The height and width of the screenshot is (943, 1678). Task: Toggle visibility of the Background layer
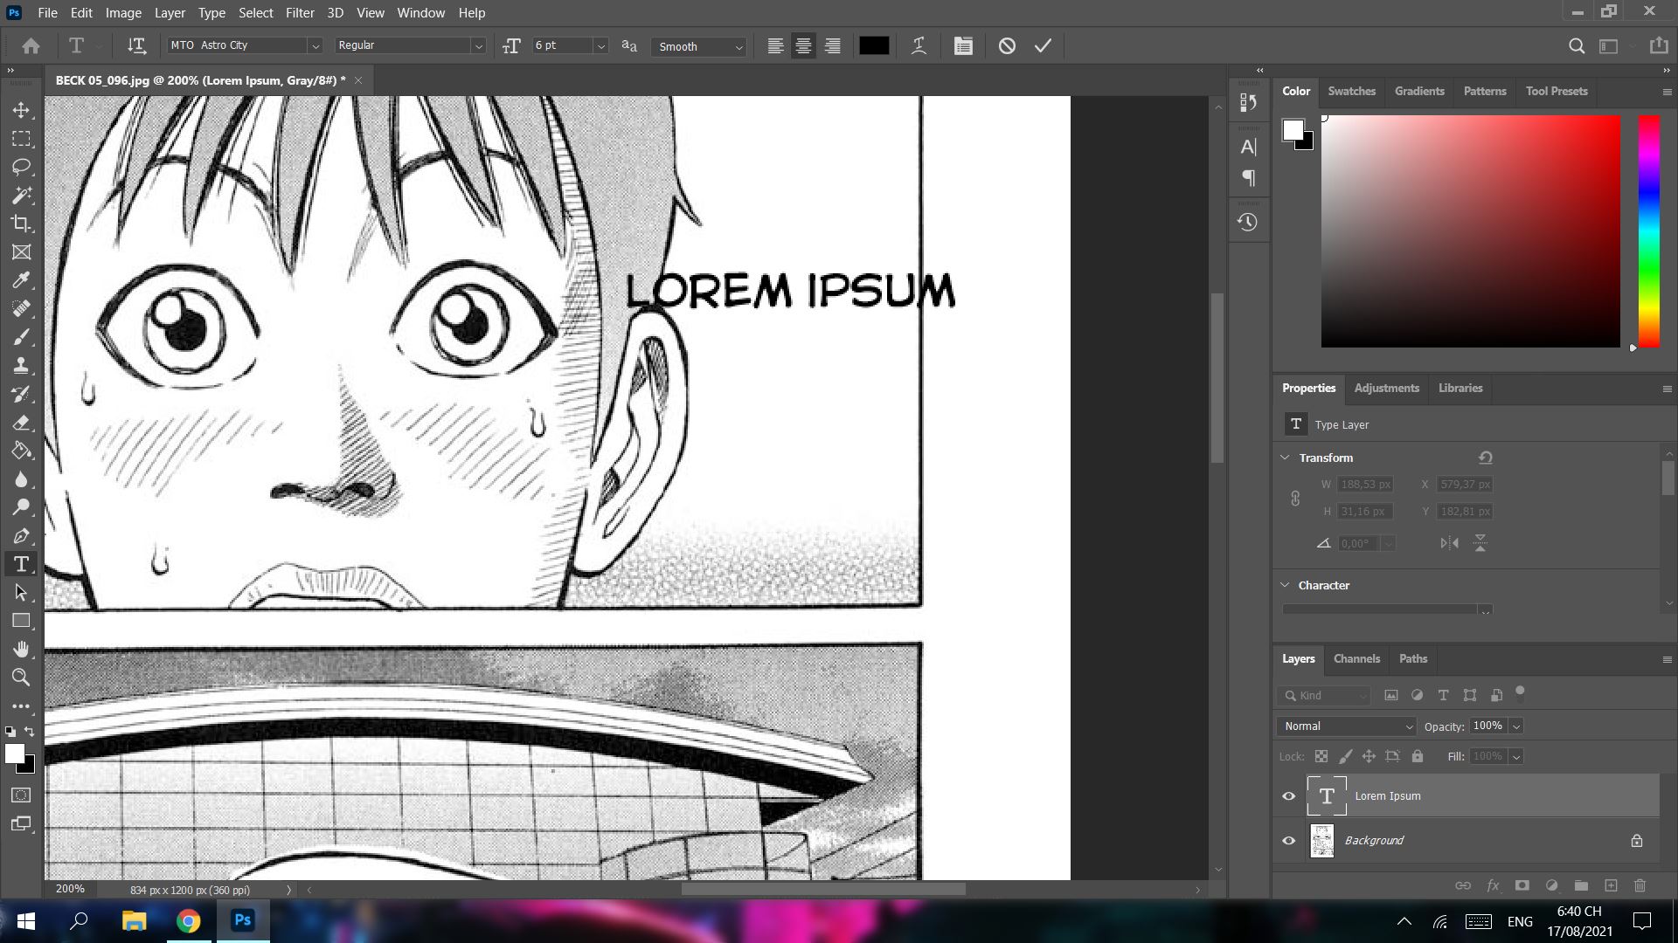pyautogui.click(x=1288, y=840)
